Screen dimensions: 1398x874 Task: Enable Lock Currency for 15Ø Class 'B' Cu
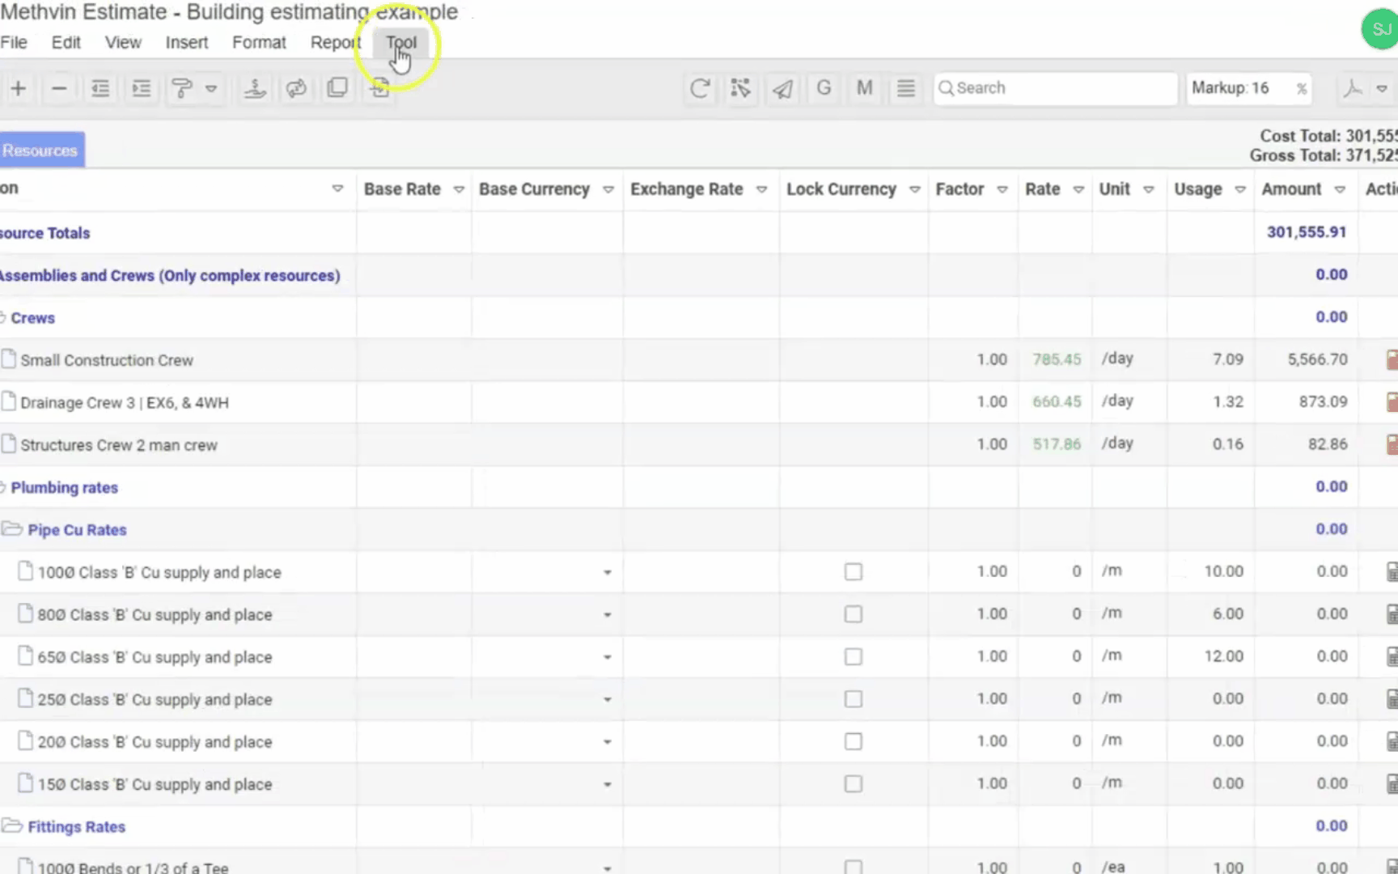coord(853,784)
